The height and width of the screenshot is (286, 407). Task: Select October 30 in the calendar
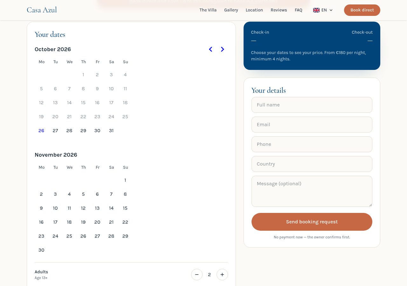click(97, 131)
